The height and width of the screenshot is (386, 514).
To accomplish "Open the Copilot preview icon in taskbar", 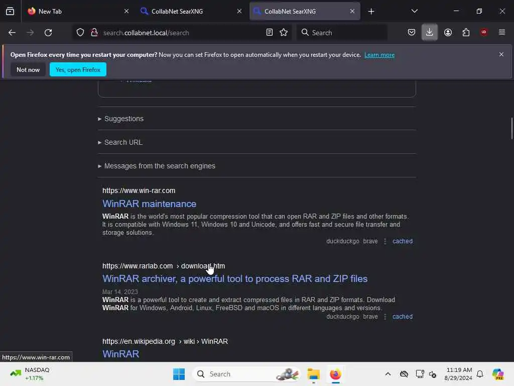I will 498,374.
